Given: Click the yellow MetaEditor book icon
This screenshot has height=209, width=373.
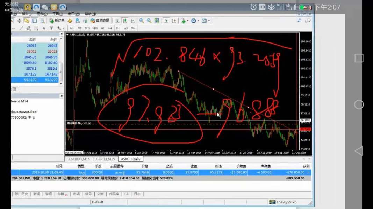Looking at the screenshot, I should pos(70,21).
